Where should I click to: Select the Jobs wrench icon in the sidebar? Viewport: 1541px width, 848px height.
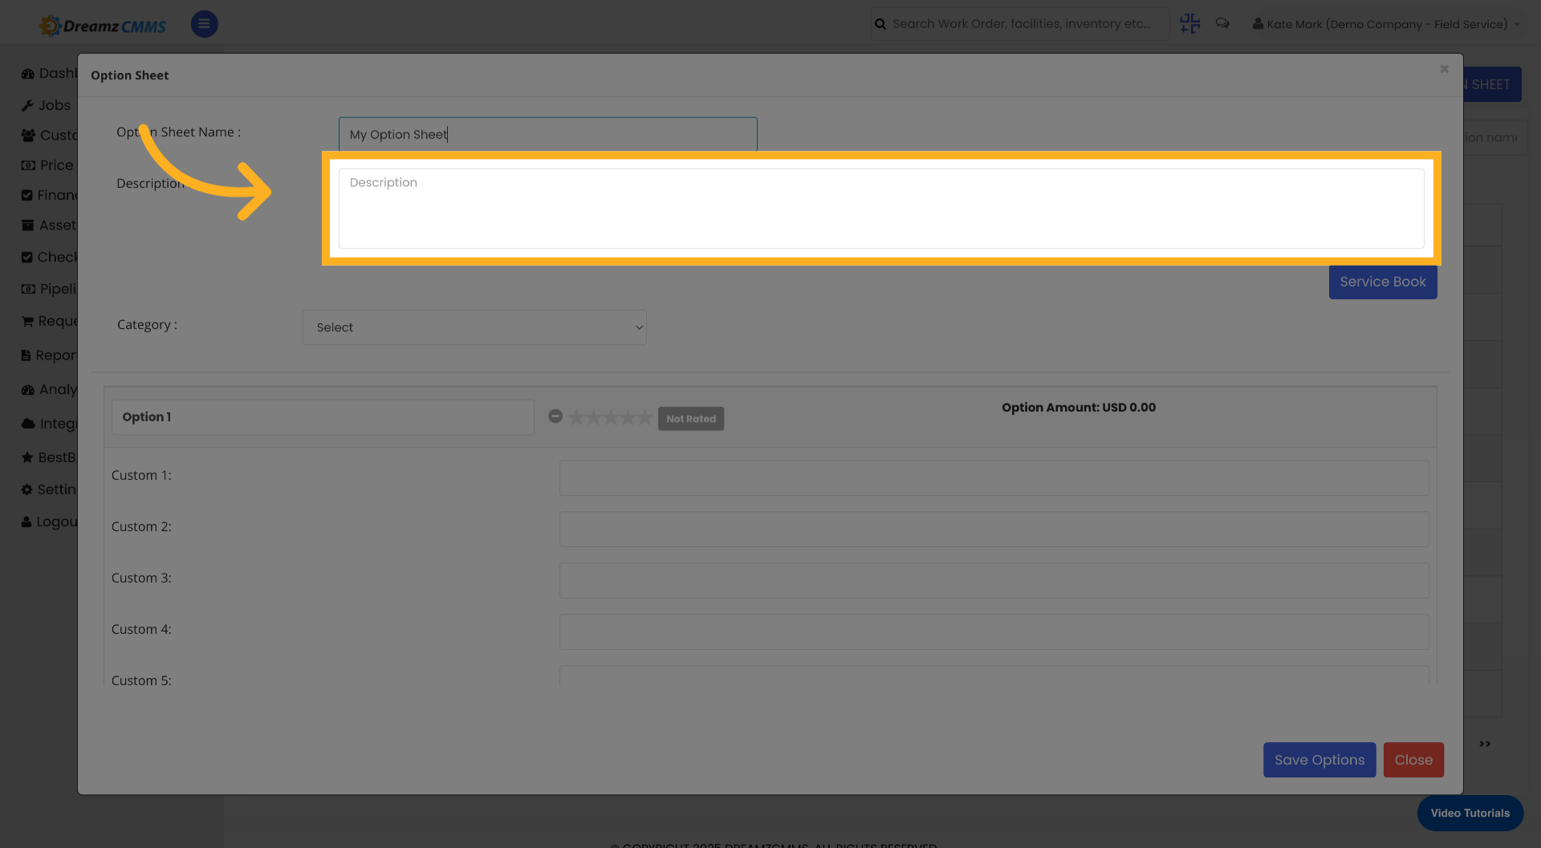pyautogui.click(x=27, y=105)
